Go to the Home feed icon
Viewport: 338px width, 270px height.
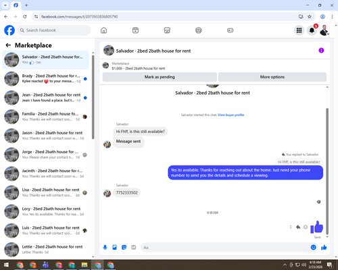103,30
